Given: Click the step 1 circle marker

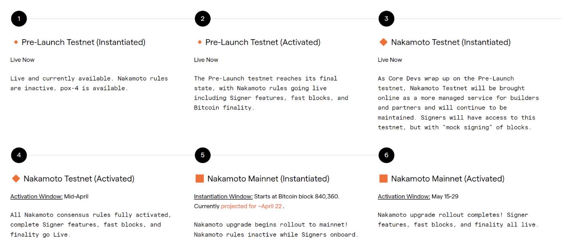Looking at the screenshot, I should click(x=19, y=18).
